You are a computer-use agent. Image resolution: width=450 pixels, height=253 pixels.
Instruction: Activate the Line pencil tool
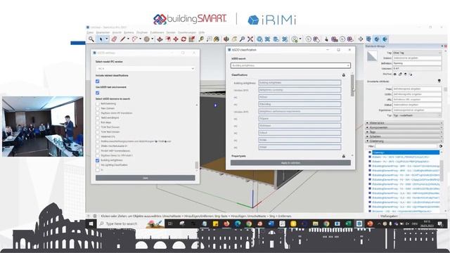[123, 39]
